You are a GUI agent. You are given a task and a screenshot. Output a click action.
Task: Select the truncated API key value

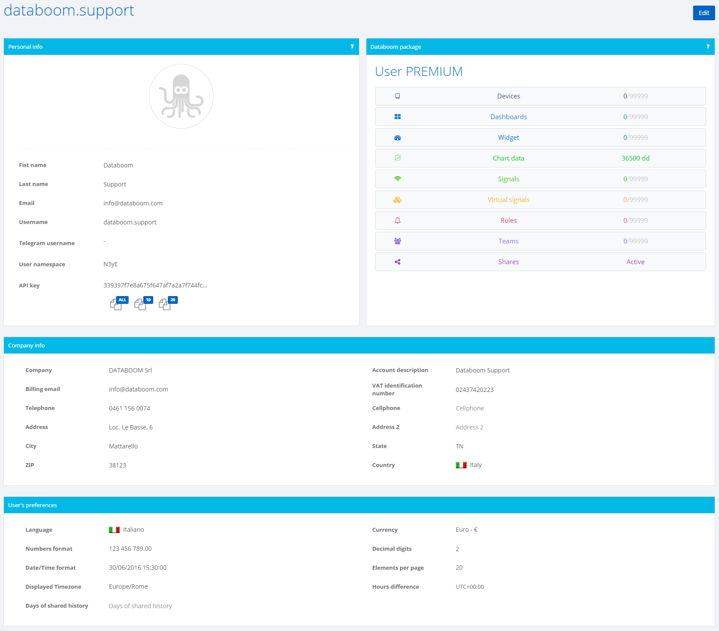click(x=155, y=285)
